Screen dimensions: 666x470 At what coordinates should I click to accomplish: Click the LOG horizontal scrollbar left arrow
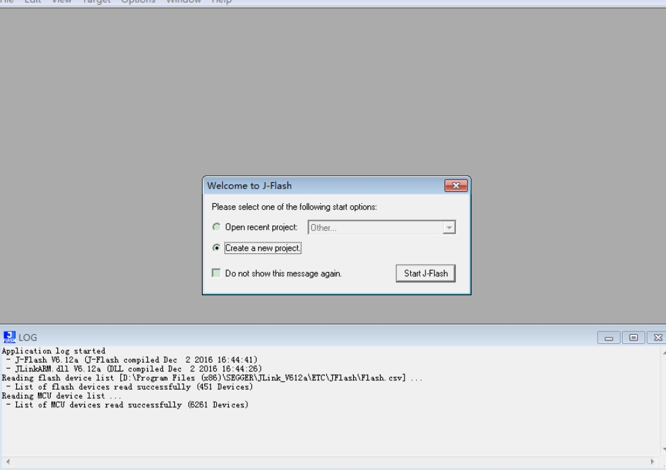pos(7,461)
